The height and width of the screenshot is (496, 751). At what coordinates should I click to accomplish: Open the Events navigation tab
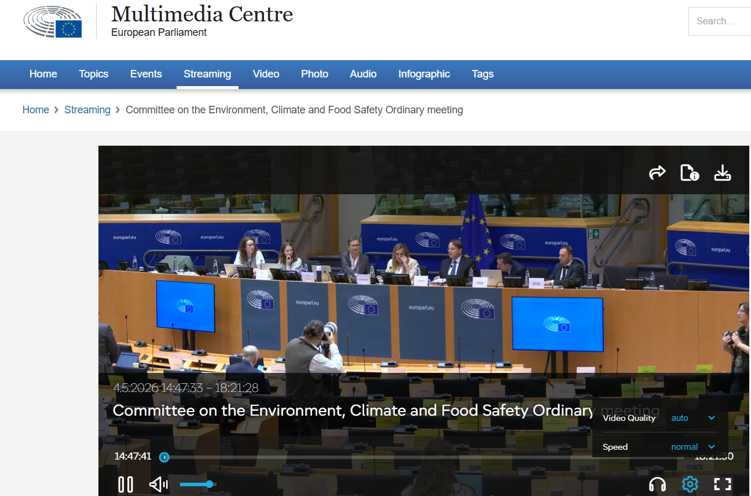[146, 74]
